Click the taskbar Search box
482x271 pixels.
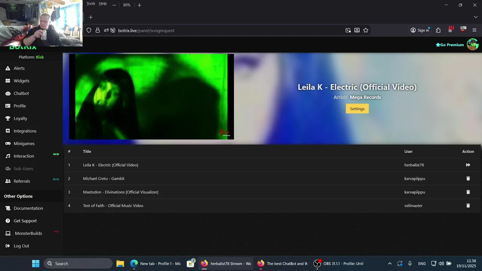coord(78,263)
